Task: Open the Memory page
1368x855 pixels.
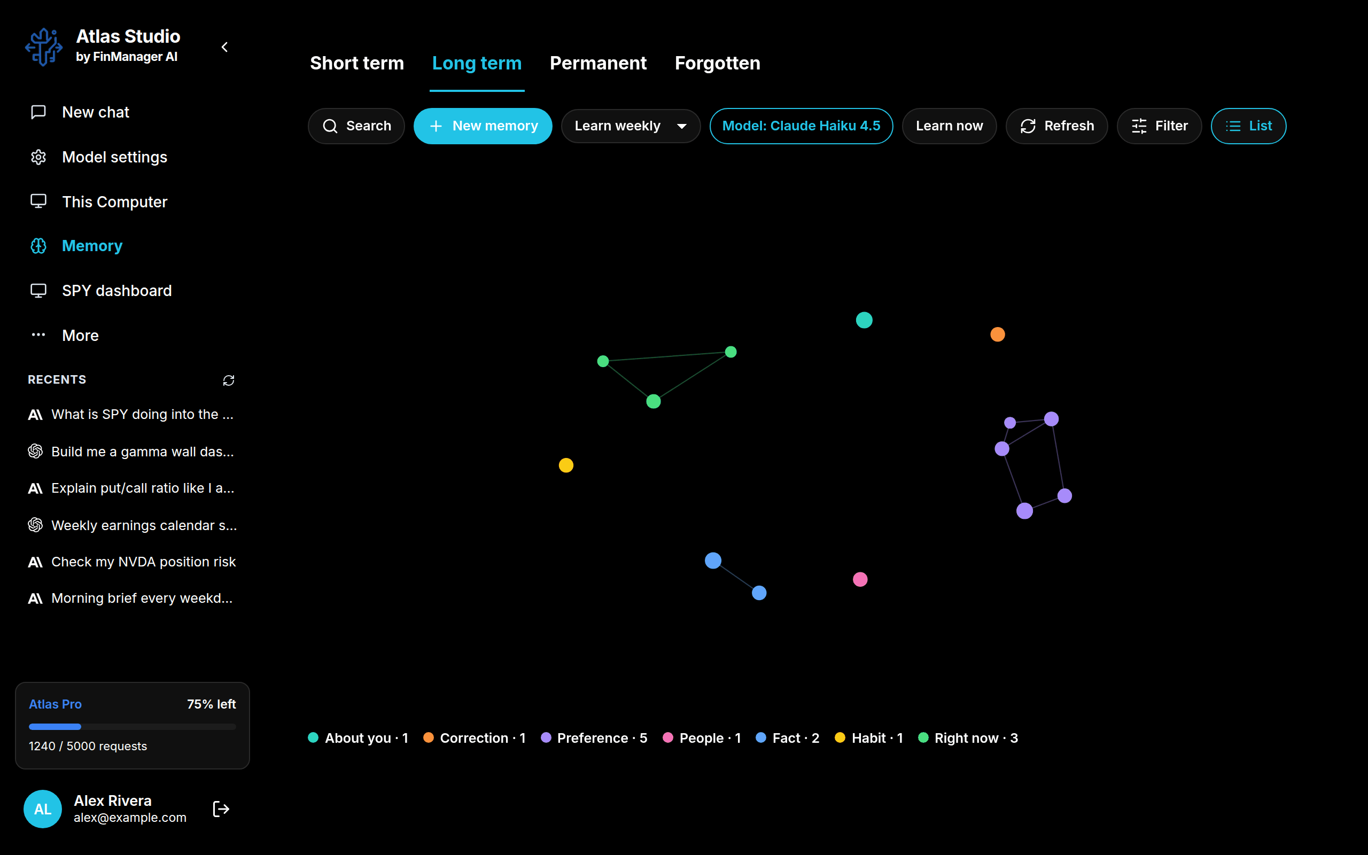Action: (x=133, y=246)
